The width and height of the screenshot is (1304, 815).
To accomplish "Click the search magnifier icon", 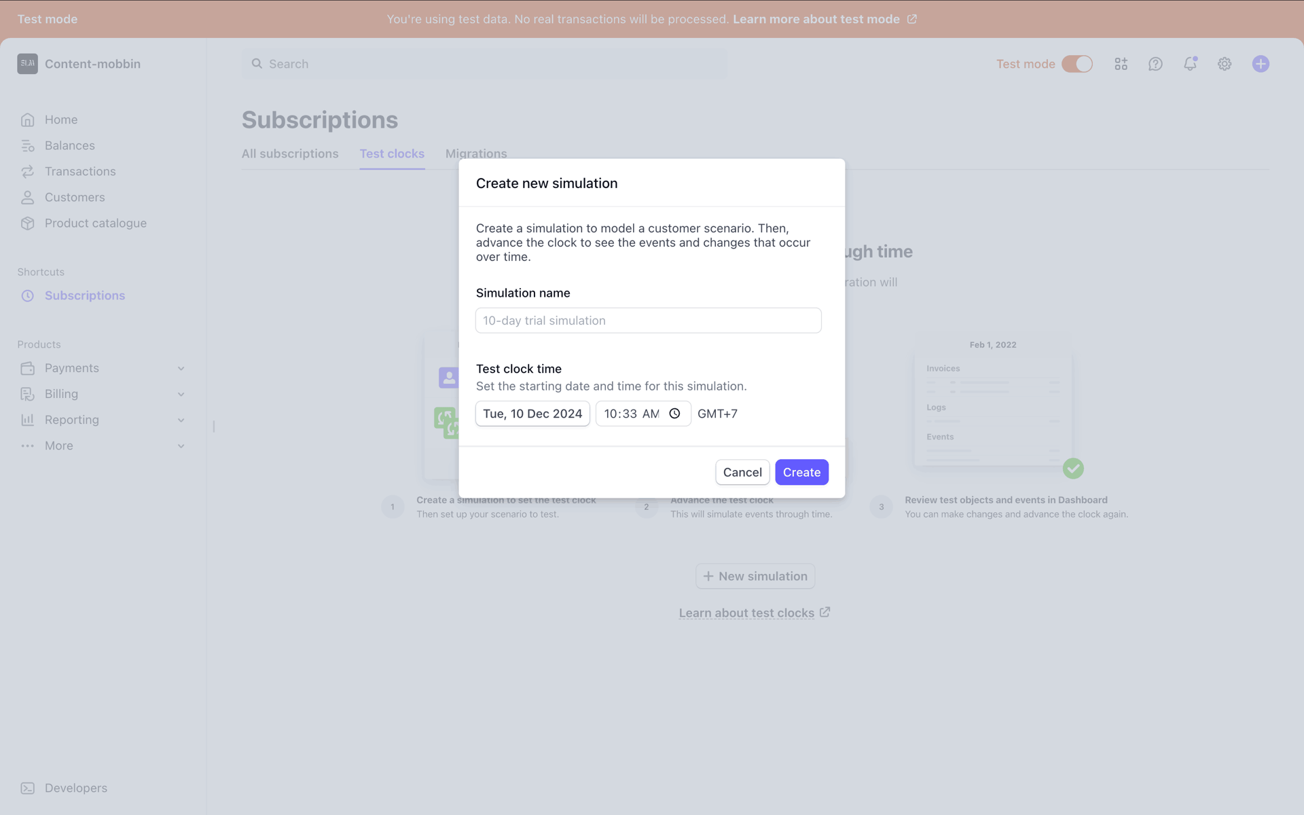I will [257, 64].
